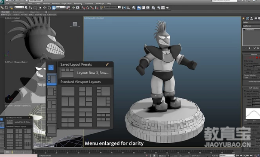The height and width of the screenshot is (157, 260).
Task: Open the selection filter dropdown
Action: (19, 7)
